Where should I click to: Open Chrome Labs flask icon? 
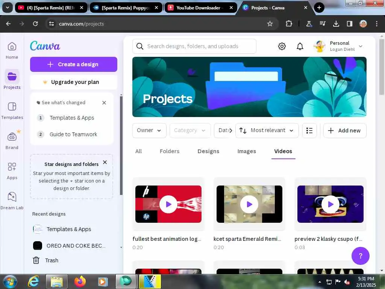click(x=309, y=24)
